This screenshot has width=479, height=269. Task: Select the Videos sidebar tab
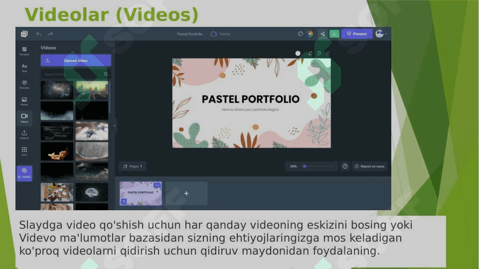24,118
